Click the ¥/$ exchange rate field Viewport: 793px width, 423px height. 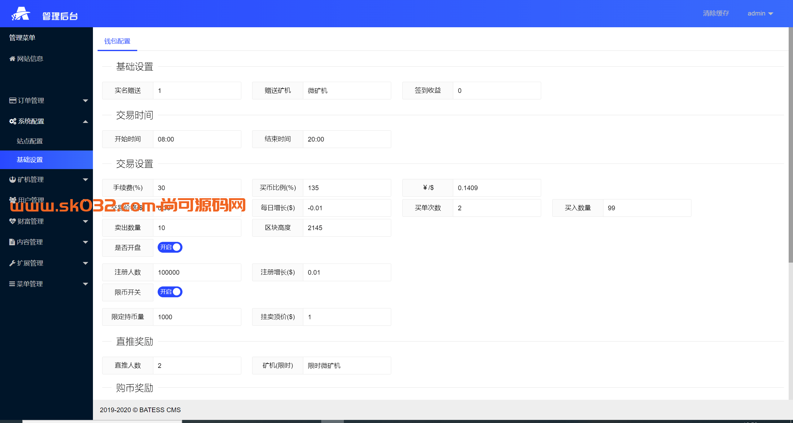497,188
